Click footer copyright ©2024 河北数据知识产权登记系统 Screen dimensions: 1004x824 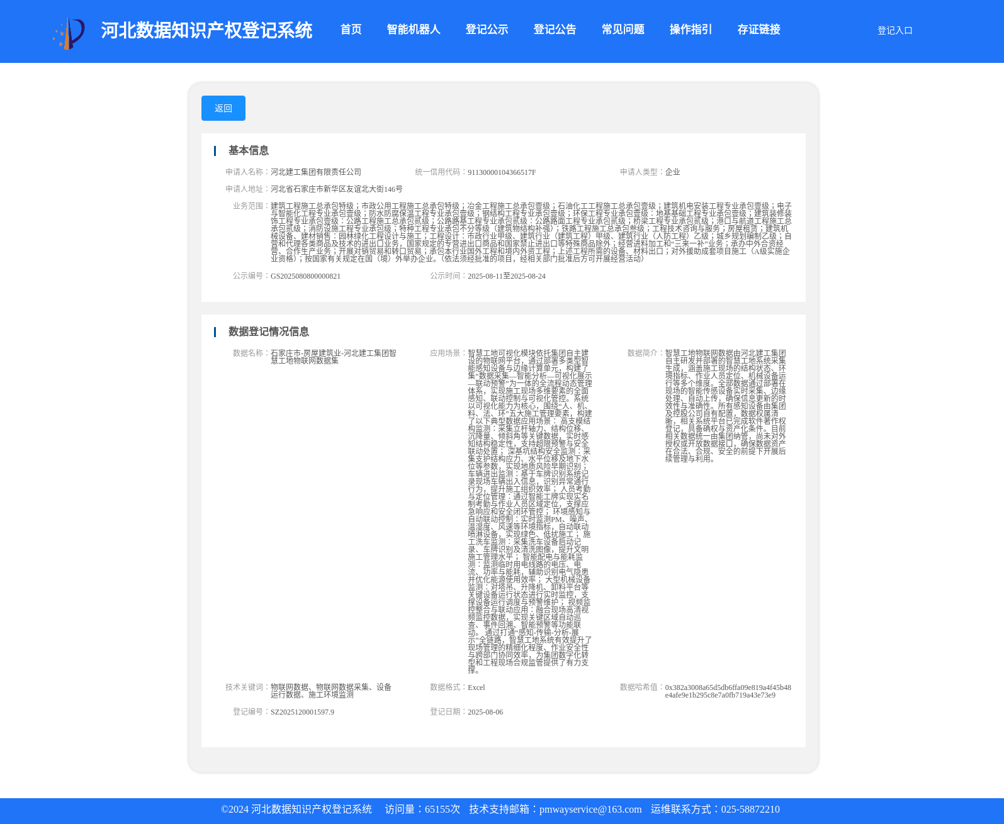[296, 810]
